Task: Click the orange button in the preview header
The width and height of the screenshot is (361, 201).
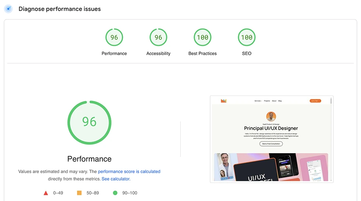Action: [x=315, y=101]
